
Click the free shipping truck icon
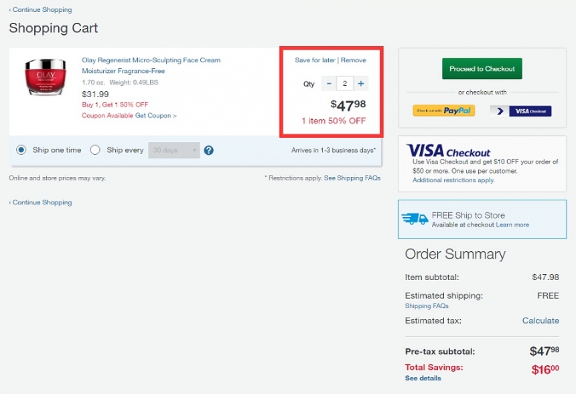point(415,219)
